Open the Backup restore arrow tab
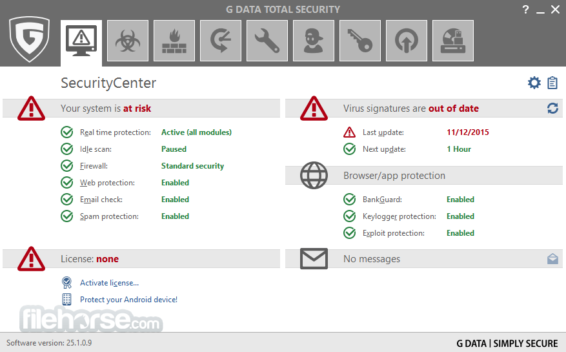 (221, 41)
